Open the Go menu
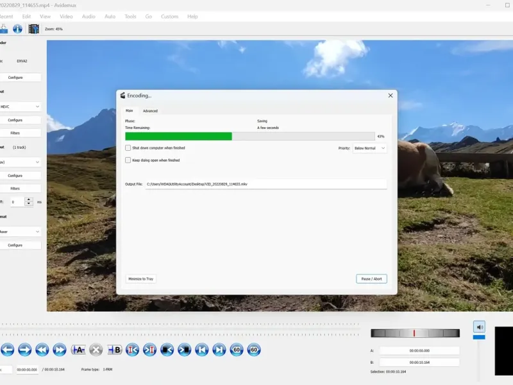This screenshot has width=513, height=385. [149, 17]
